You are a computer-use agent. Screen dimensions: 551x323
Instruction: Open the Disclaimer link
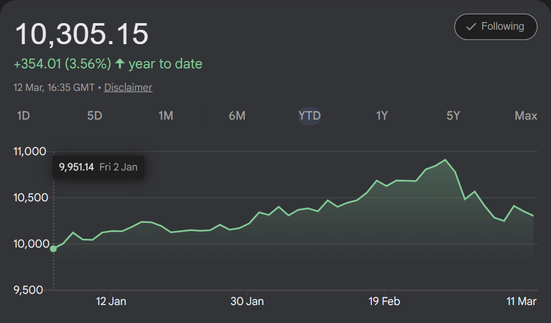128,87
